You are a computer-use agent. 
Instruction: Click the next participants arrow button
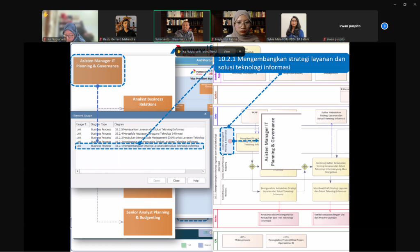click(x=384, y=26)
